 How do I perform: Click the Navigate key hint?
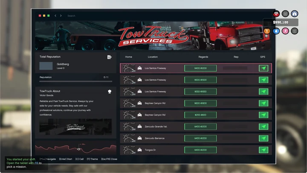(x=48, y=159)
